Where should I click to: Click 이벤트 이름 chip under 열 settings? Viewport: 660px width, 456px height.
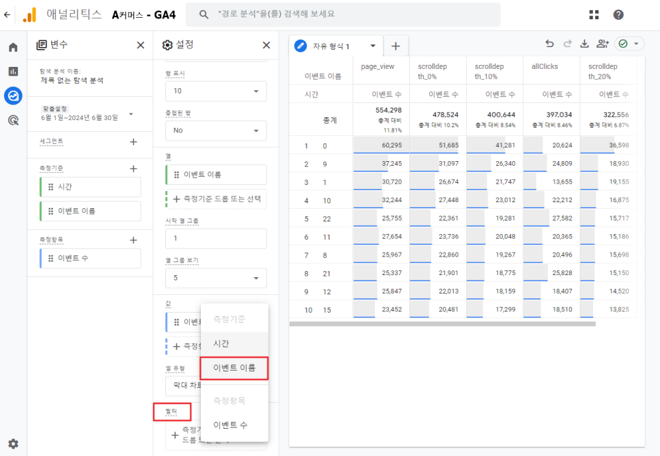[x=216, y=175]
